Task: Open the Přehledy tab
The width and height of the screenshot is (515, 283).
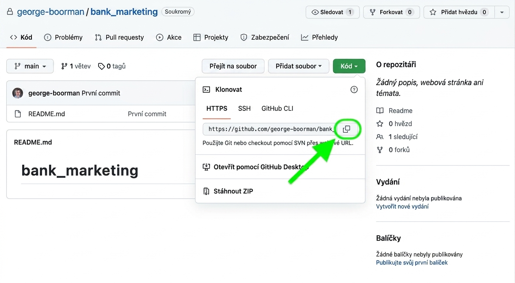Action: pos(319,37)
